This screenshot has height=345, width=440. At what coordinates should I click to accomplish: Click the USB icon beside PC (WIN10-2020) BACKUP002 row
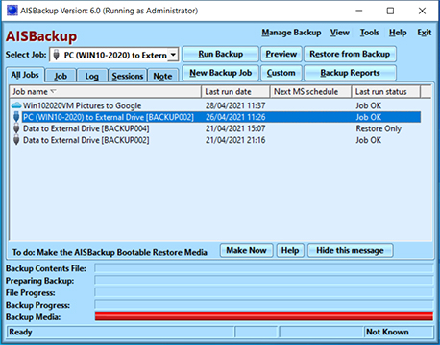16,117
